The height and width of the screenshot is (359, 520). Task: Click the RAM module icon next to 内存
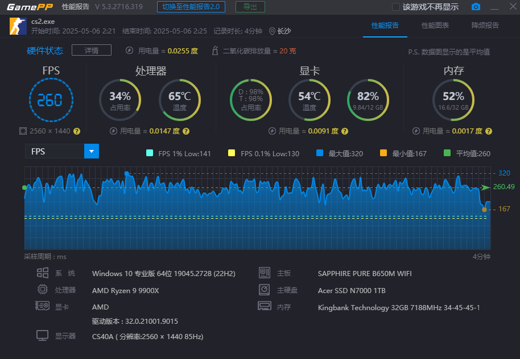[x=265, y=306]
